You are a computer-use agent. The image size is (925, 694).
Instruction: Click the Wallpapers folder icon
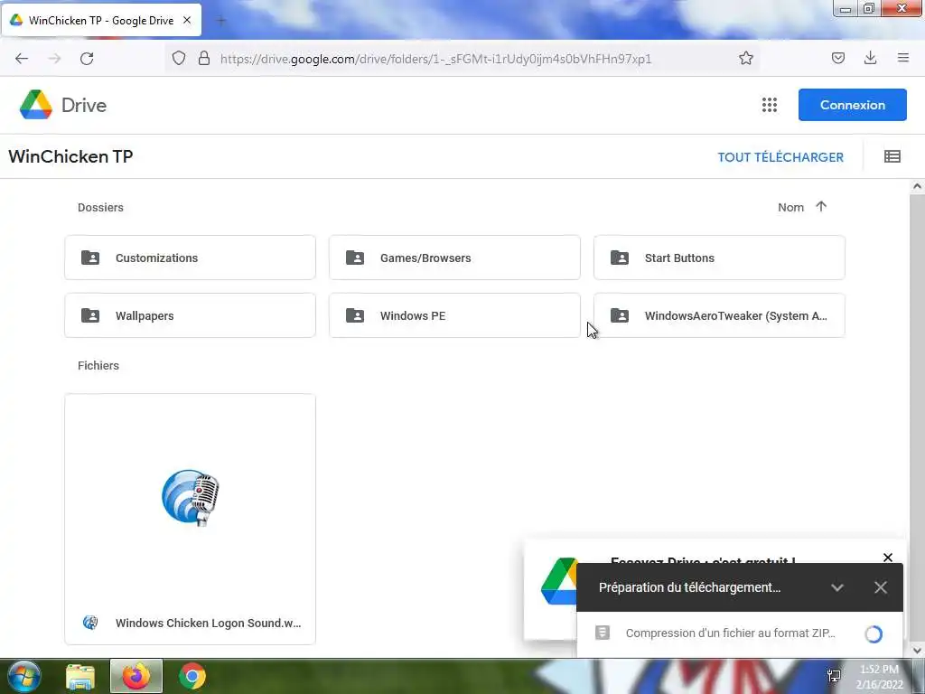[x=90, y=315]
